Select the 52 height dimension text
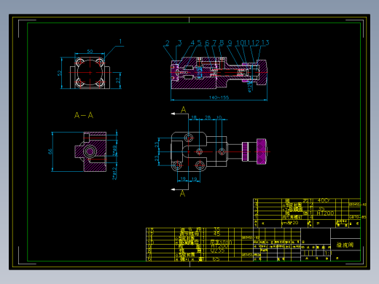Screen dimensions: 379x284 (59, 73)
